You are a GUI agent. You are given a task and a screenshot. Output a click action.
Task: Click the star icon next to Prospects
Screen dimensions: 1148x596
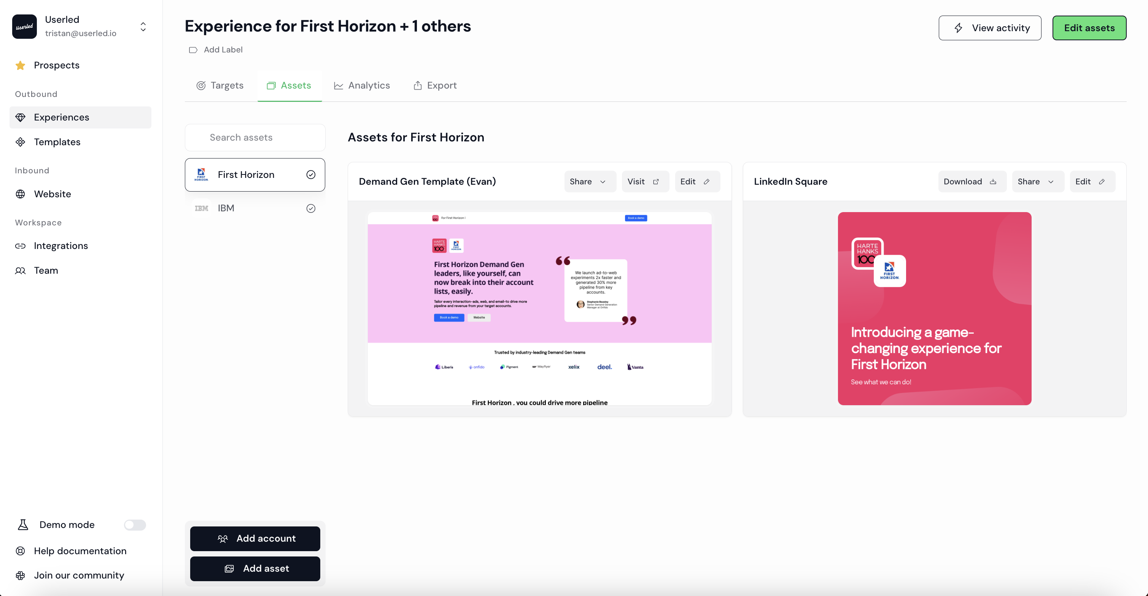(20, 65)
